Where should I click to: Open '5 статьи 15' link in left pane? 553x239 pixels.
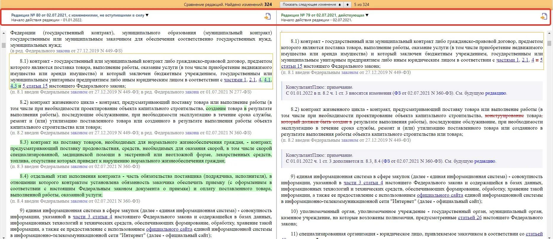(x=35, y=86)
